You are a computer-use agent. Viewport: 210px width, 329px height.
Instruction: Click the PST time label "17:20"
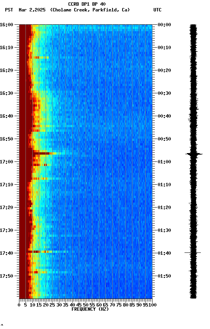[x=6, y=208]
